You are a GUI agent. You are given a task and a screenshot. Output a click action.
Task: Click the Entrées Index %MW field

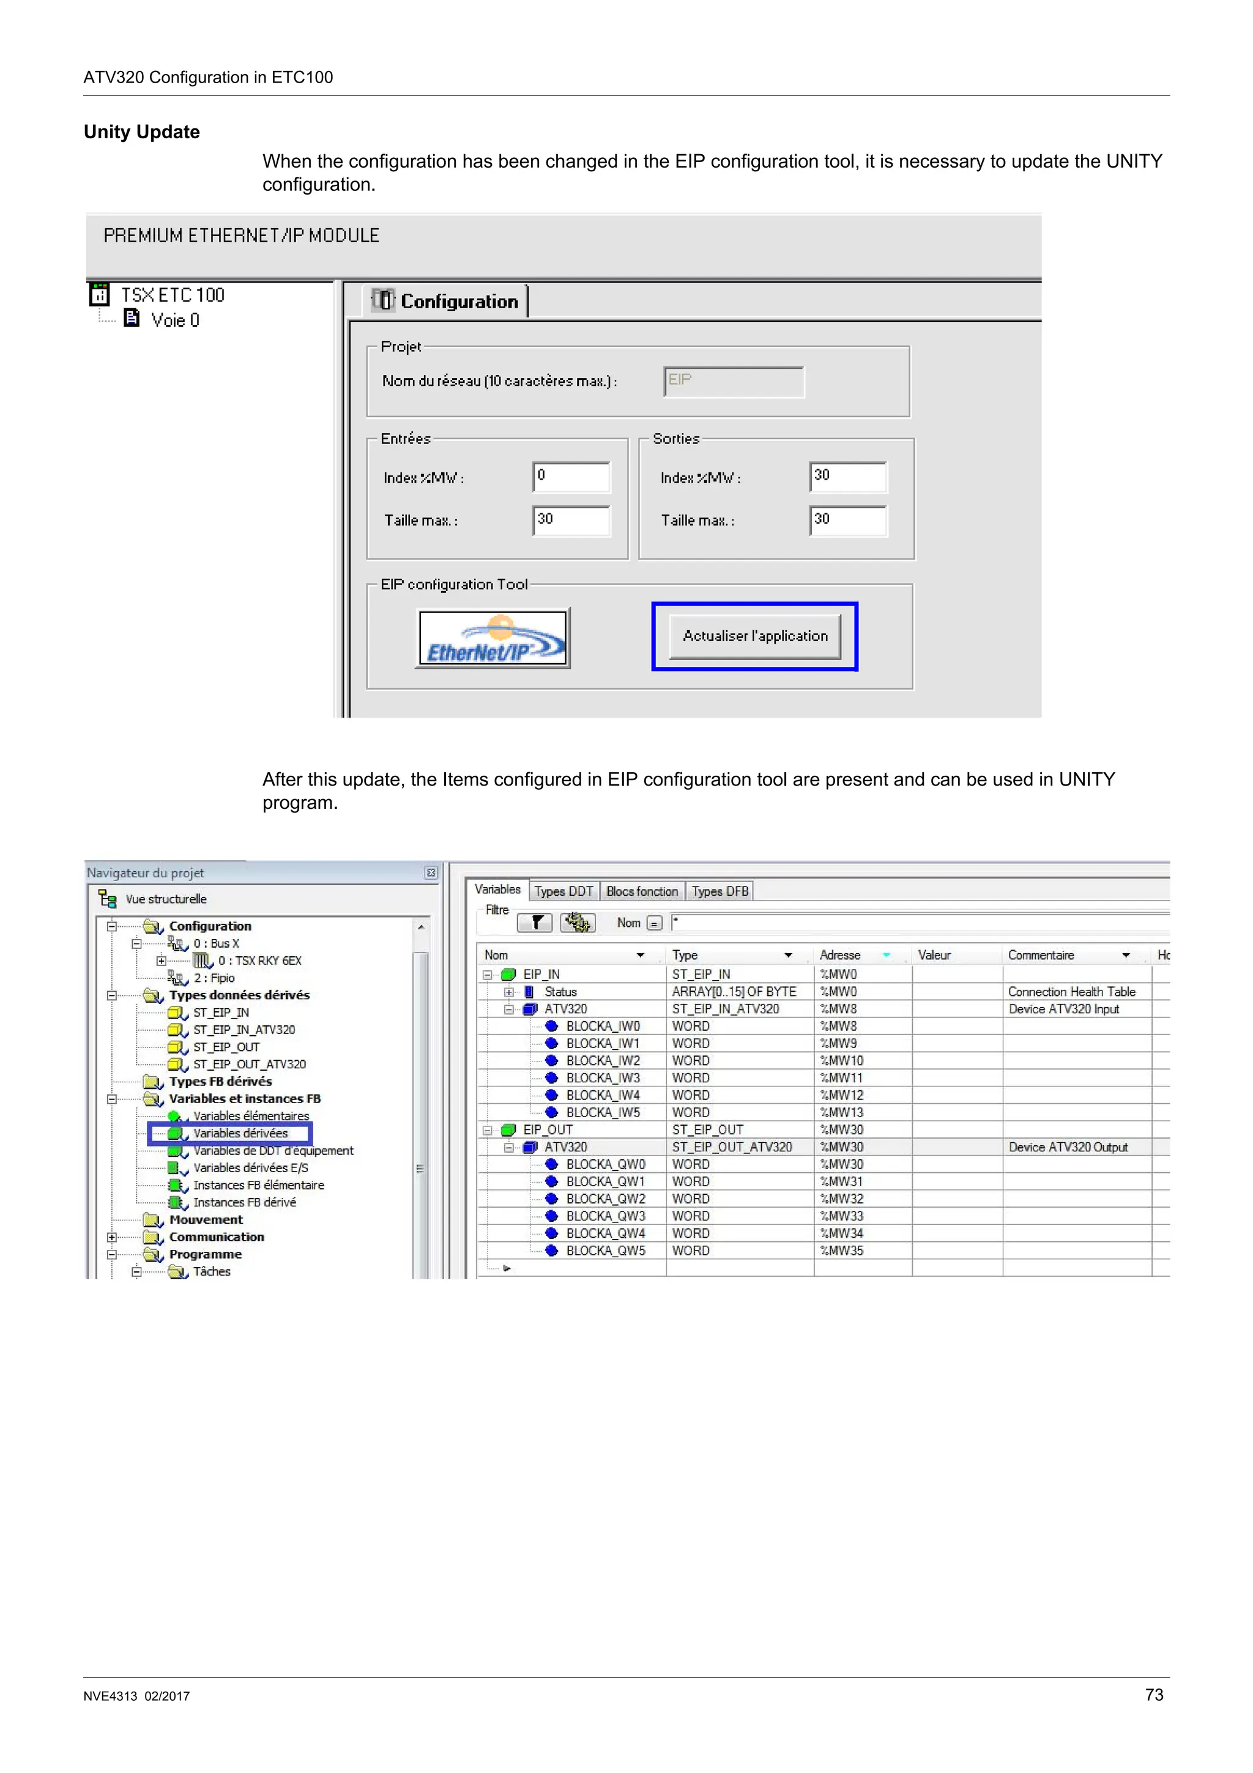coord(571,477)
